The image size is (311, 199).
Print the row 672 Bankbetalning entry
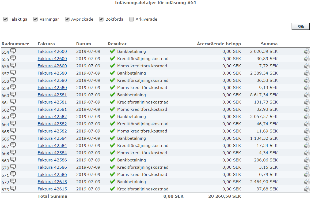tap(306, 182)
